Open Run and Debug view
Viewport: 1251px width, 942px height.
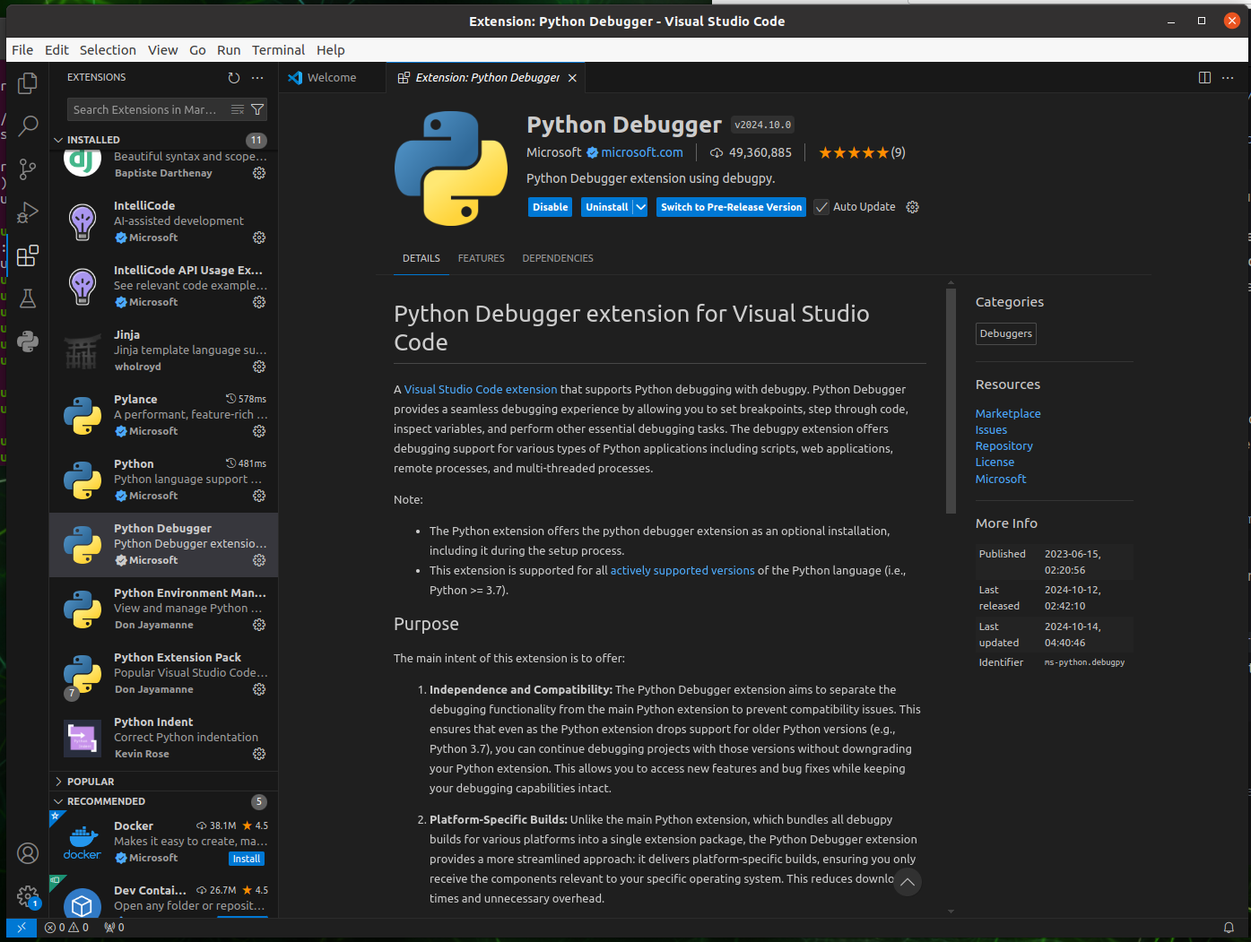pyautogui.click(x=28, y=212)
